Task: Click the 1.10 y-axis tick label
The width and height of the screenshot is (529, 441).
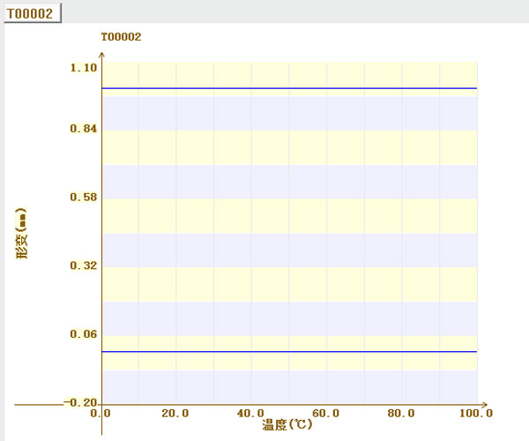Action: (x=83, y=68)
